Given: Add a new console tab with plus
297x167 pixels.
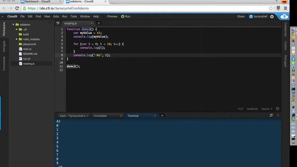Looking at the screenshot, I should [x=162, y=116].
